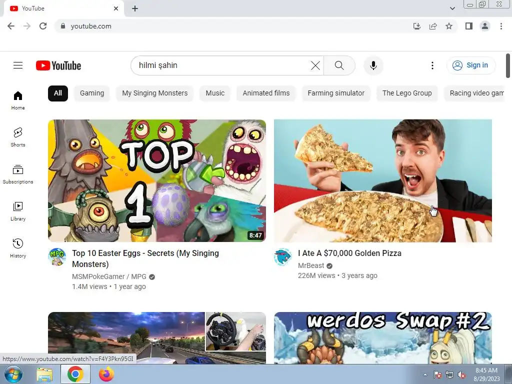Open Action Center flag tray icon

click(437, 375)
